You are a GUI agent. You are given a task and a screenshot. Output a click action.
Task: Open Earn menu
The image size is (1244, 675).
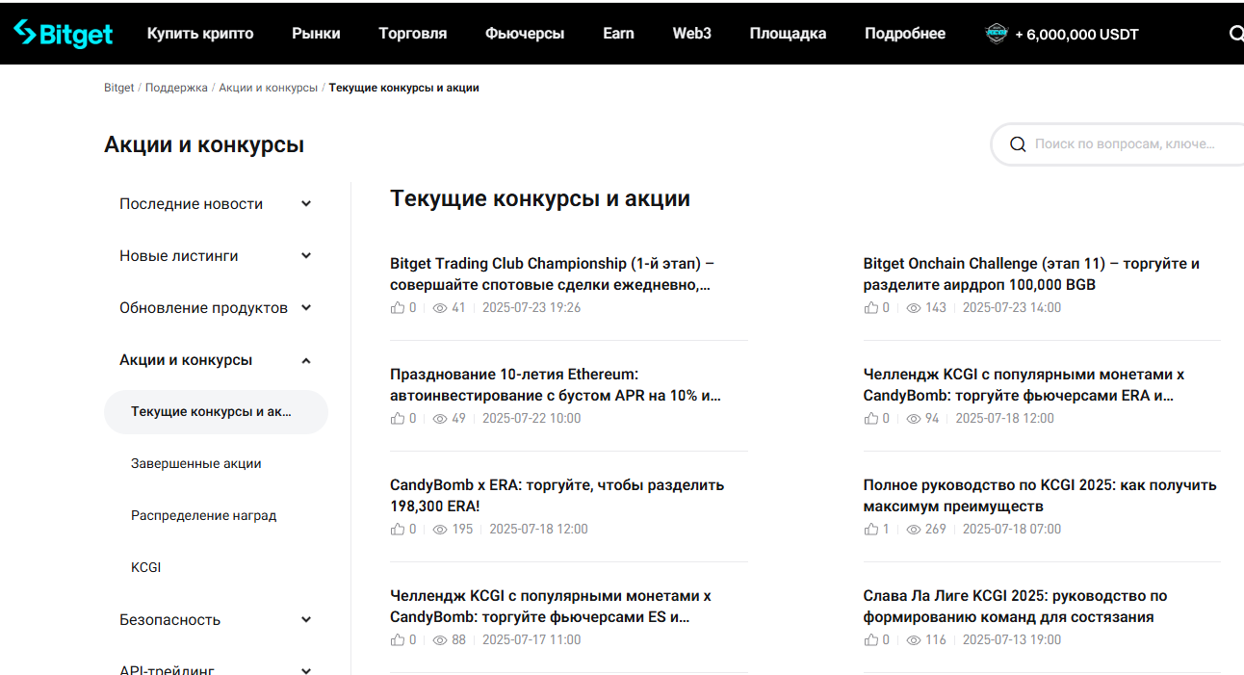pos(618,34)
